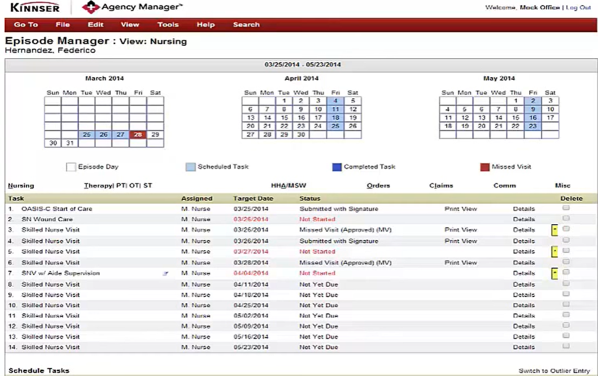Viewport: 598px width, 376px height.
Task: Open Details for the SN Wound Care task
Action: (x=524, y=219)
